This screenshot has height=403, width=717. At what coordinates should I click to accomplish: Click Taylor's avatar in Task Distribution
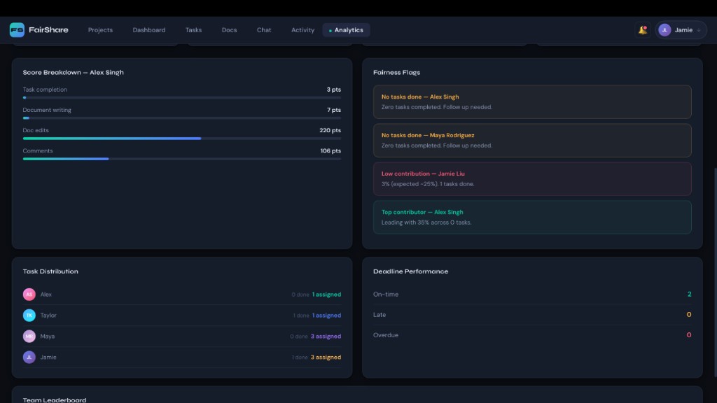point(29,315)
